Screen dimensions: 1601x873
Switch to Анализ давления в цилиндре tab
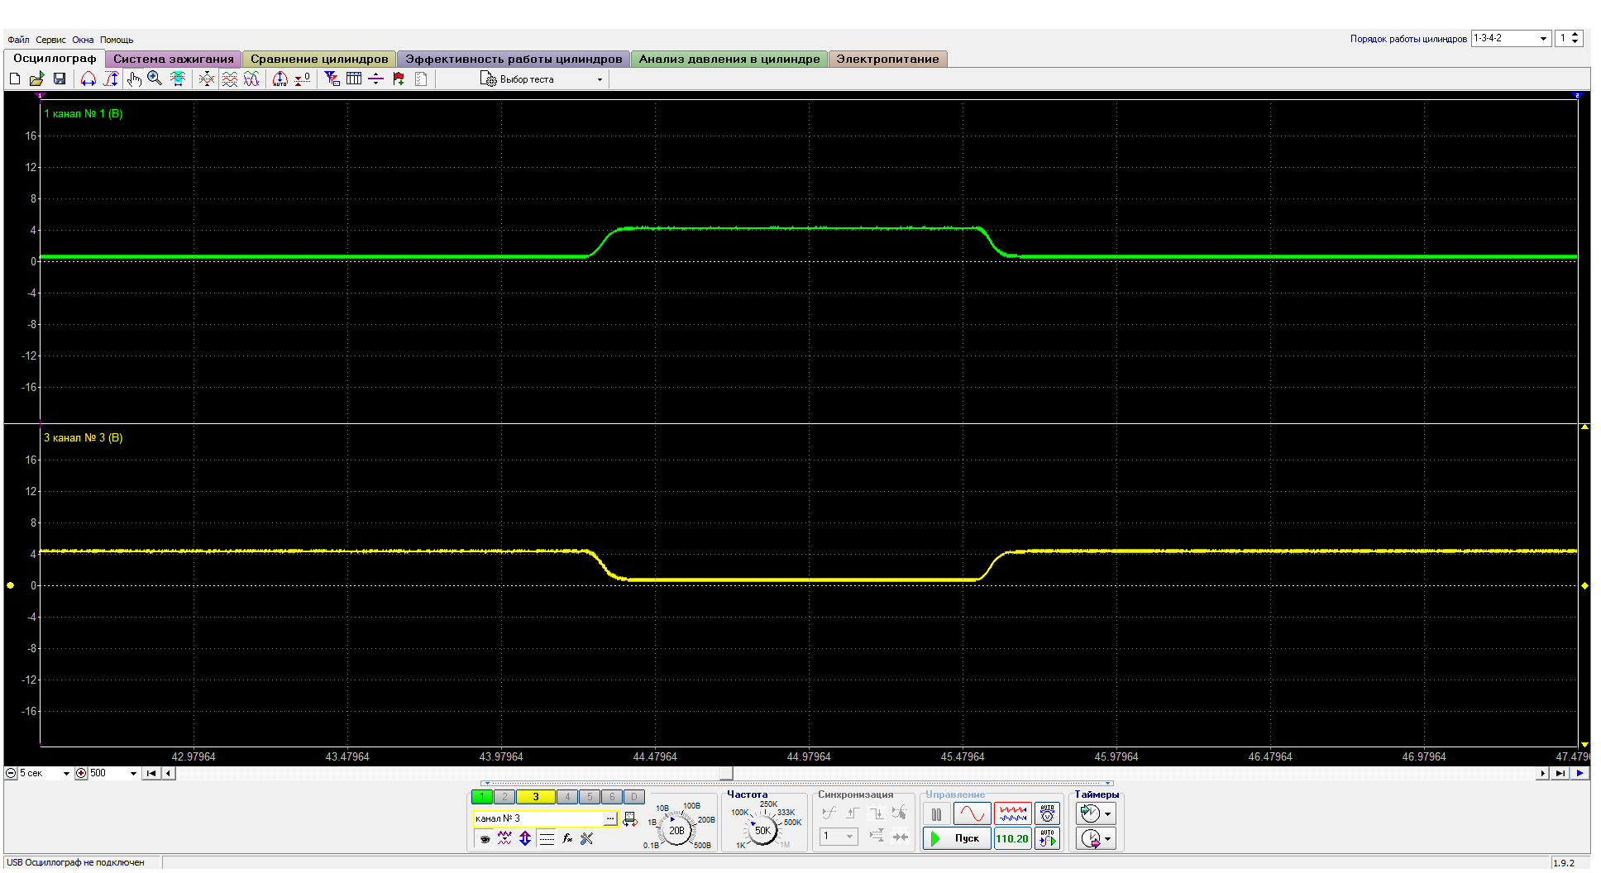click(x=729, y=59)
